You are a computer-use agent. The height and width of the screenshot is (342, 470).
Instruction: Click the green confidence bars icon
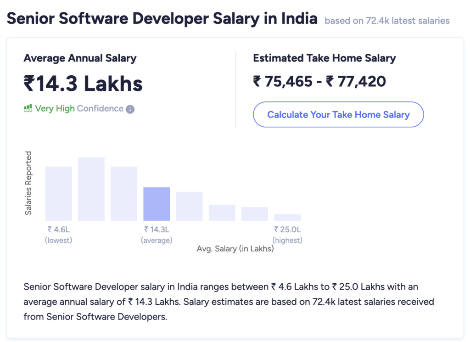(x=28, y=109)
